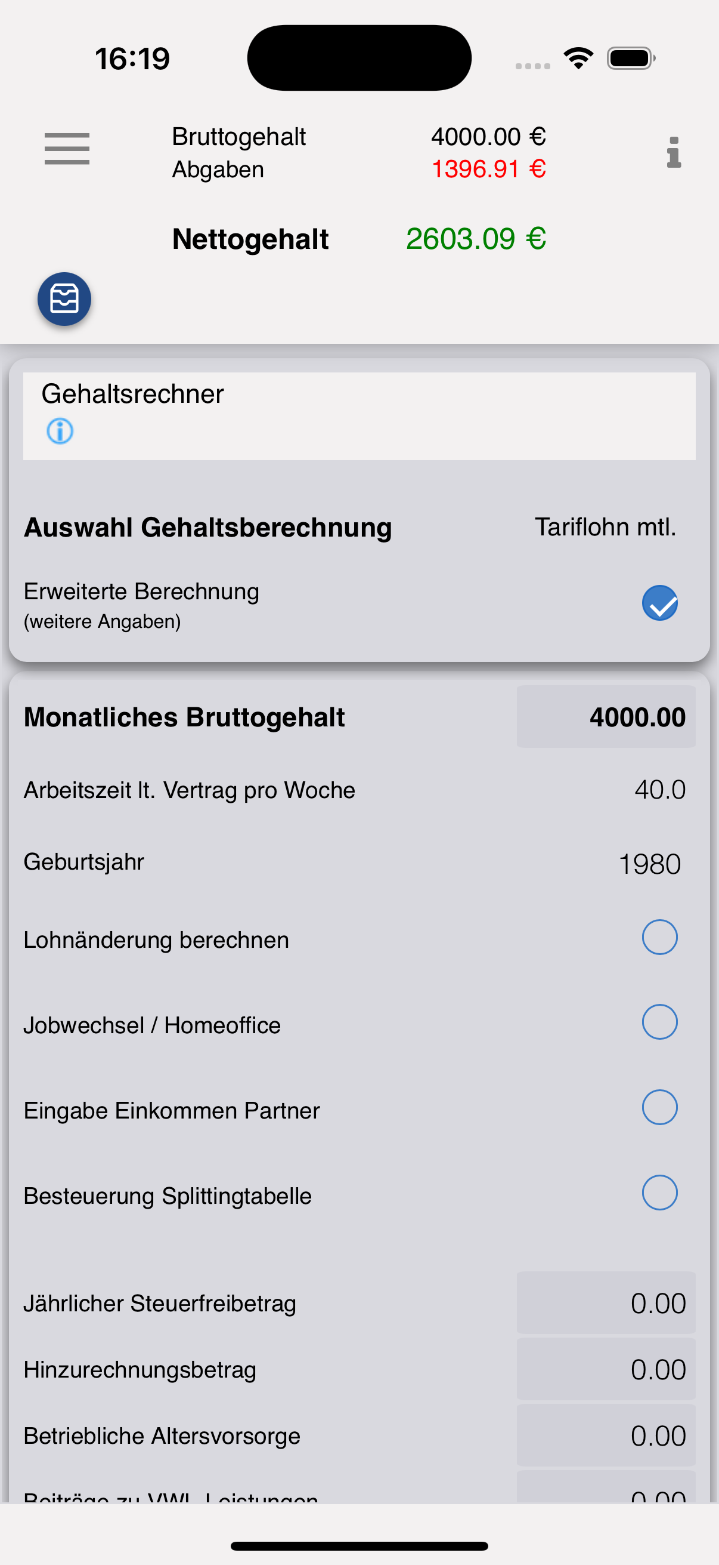
Task: Change the Geburtsjahr value 1980
Action: point(650,864)
